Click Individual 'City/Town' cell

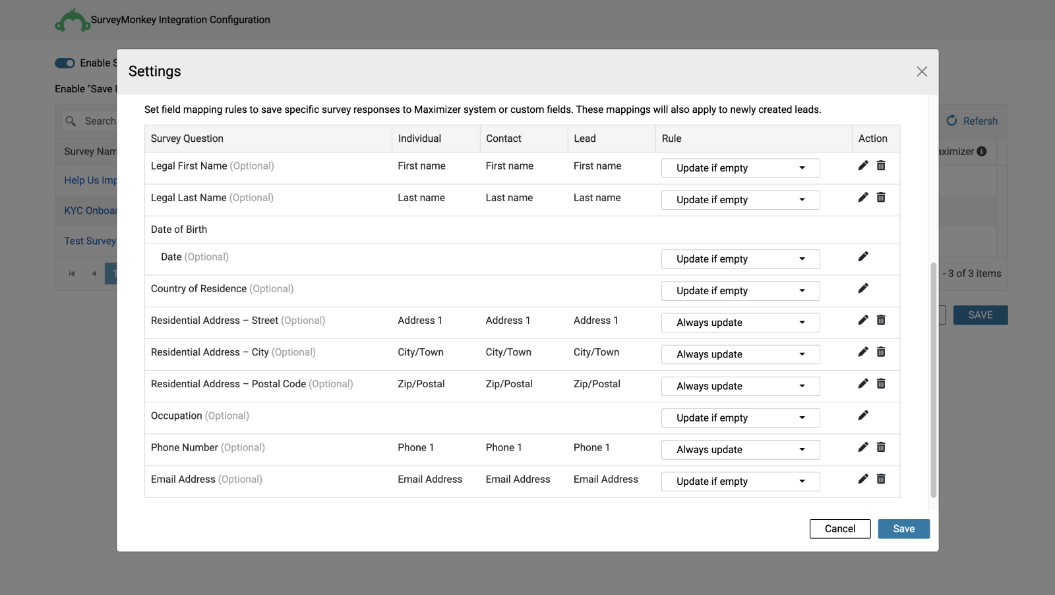421,352
